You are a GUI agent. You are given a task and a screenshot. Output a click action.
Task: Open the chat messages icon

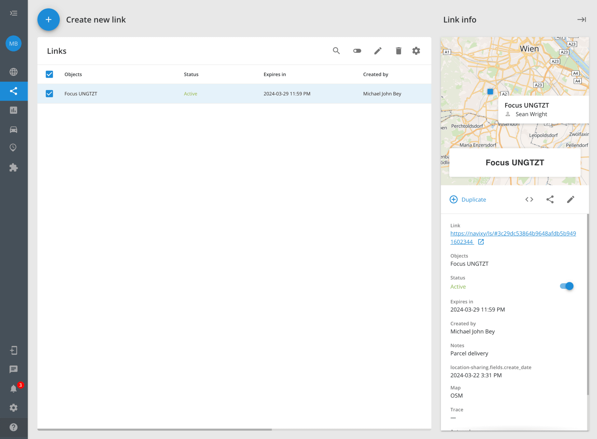tap(13, 369)
